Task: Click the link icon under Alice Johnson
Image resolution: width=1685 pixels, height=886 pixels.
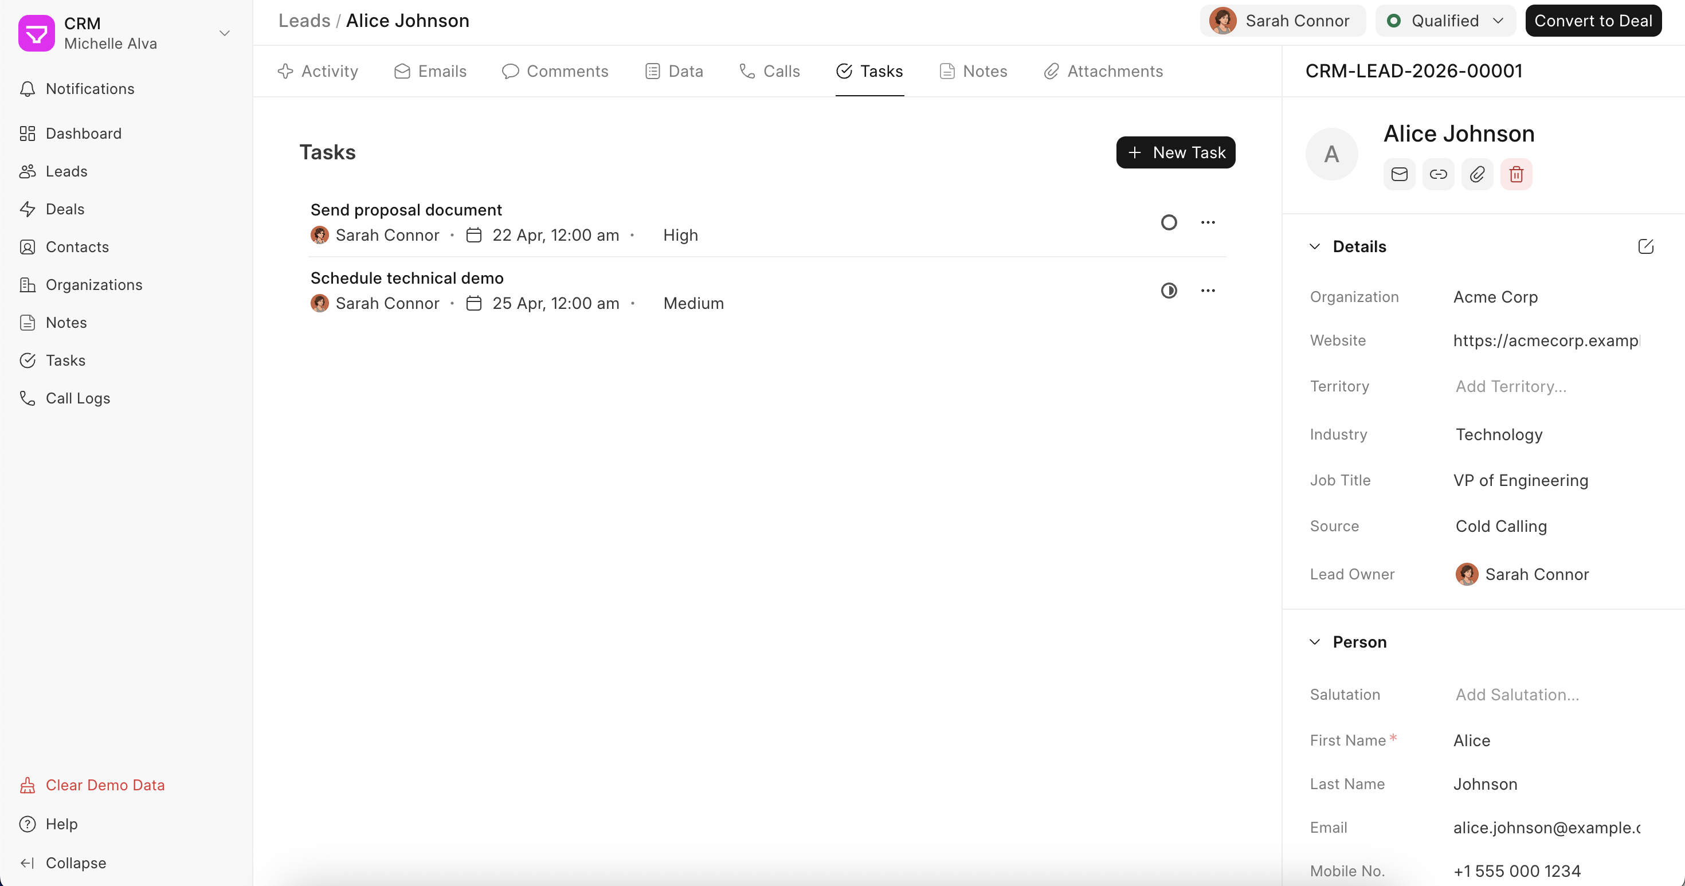Action: coord(1438,174)
